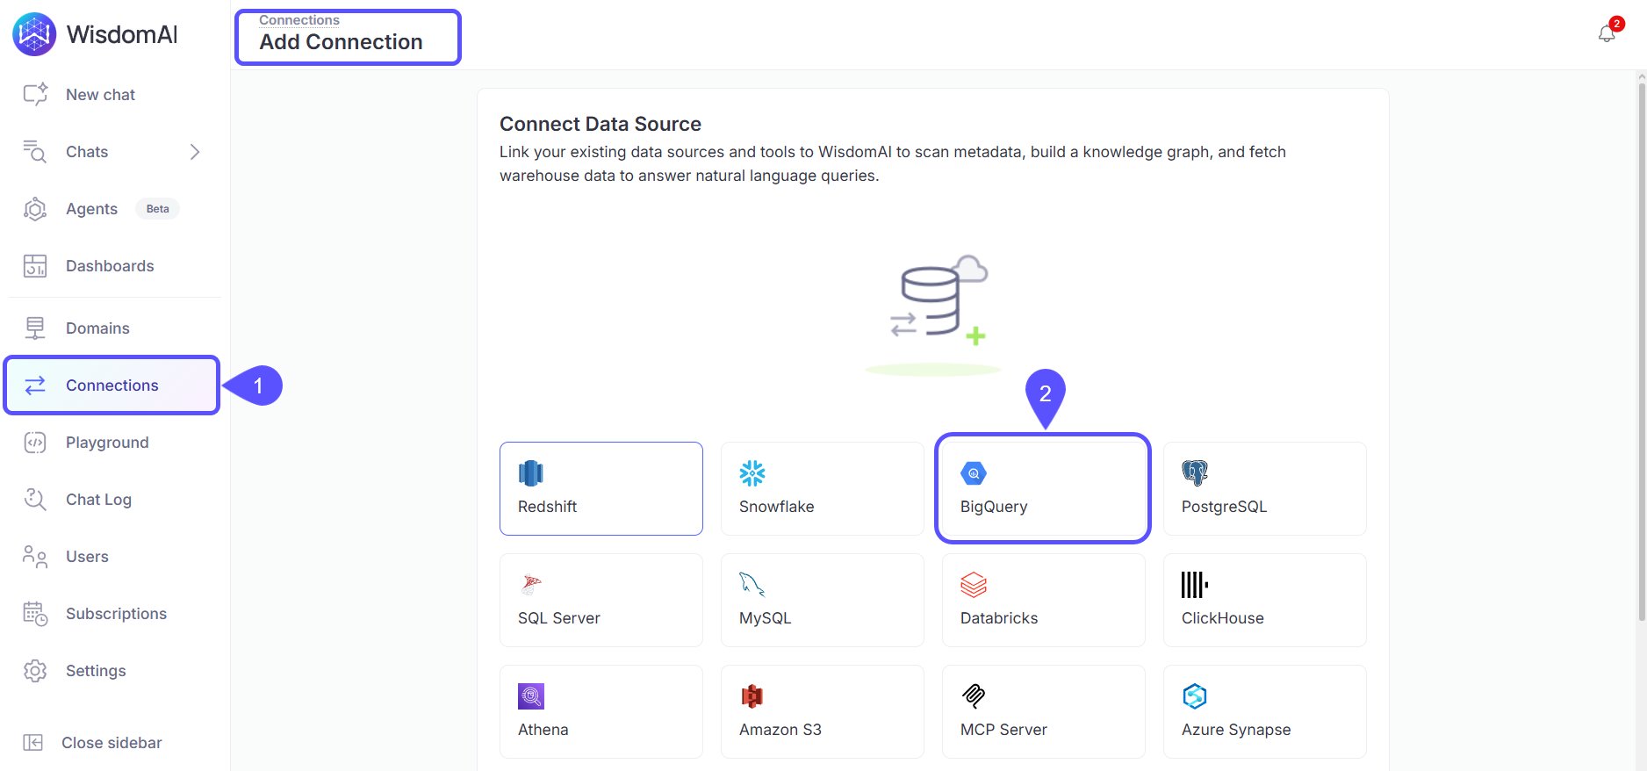The height and width of the screenshot is (771, 1647).
Task: Click the New chat compose icon
Action: [x=35, y=94]
